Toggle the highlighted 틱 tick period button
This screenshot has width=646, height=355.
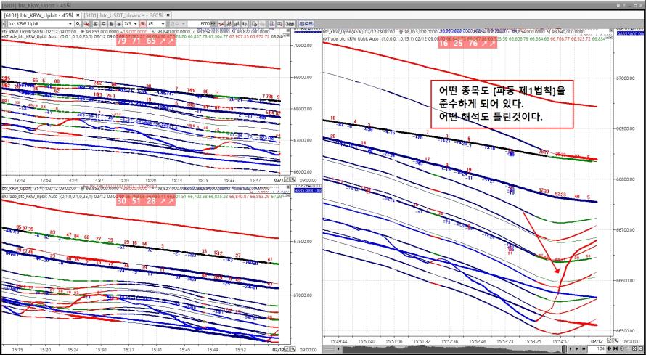(142, 23)
